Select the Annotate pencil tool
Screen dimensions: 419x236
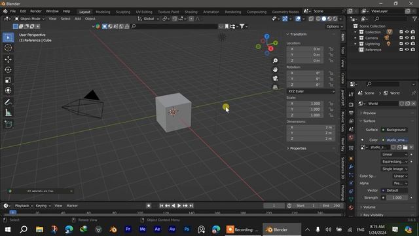click(8, 102)
